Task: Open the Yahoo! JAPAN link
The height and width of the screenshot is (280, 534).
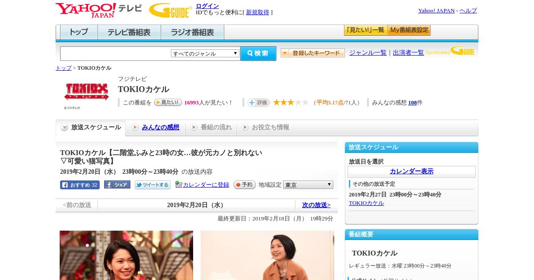Action: click(437, 11)
